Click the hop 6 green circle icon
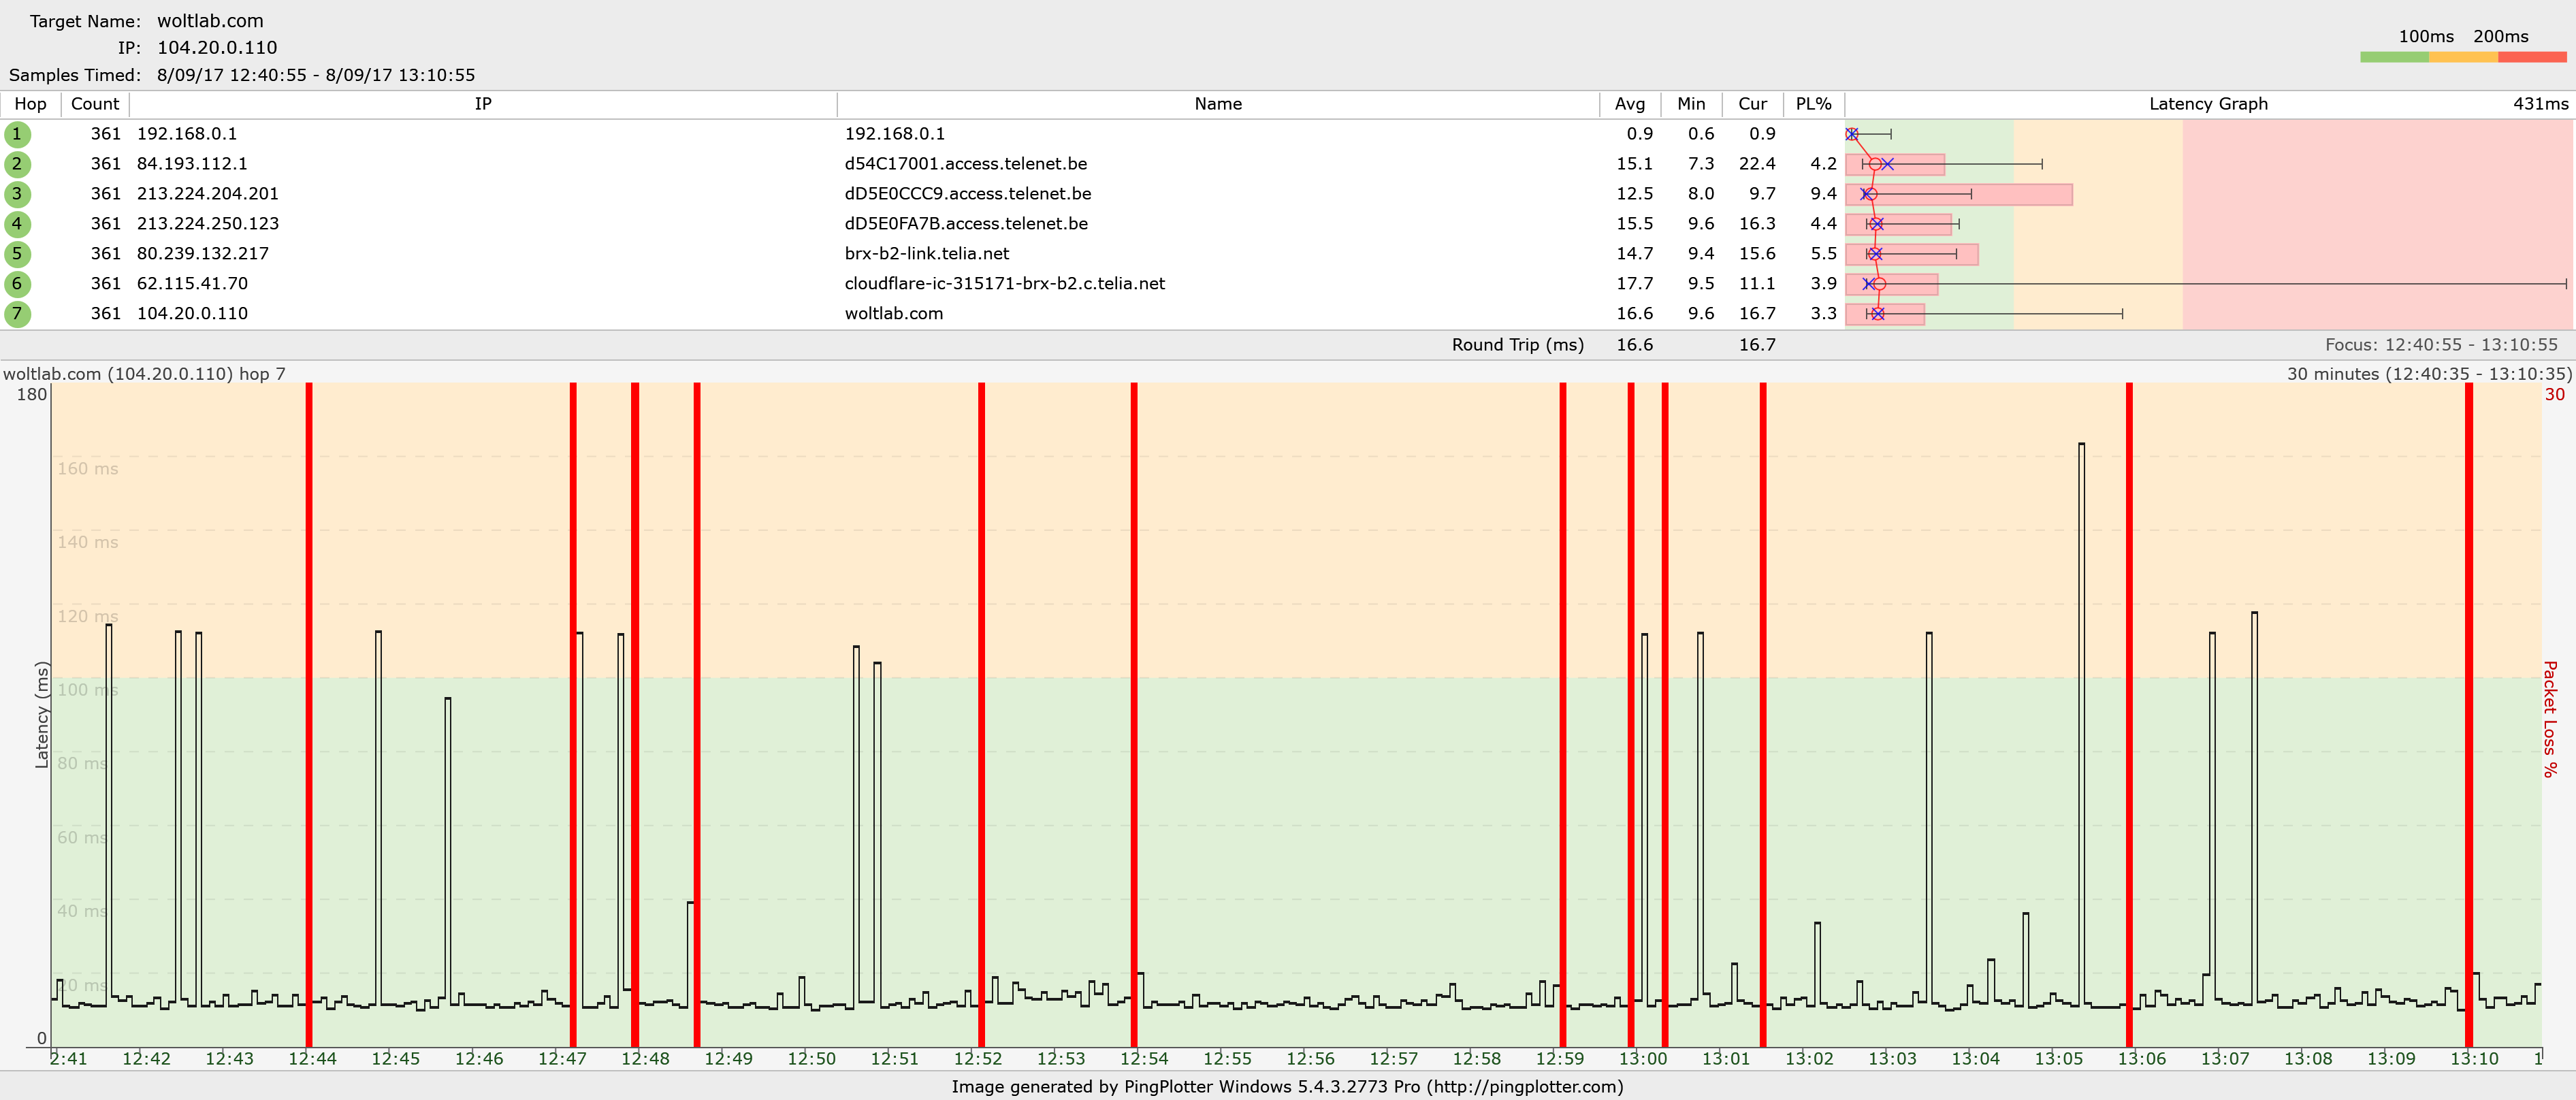This screenshot has height=1100, width=2576. click(x=17, y=284)
